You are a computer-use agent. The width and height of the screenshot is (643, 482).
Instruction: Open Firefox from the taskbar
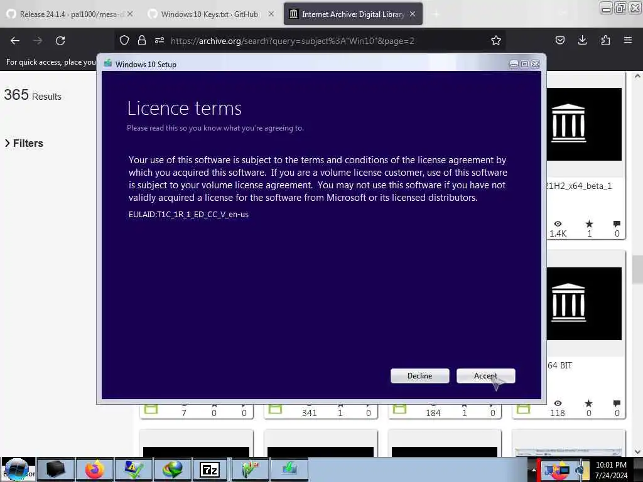pyautogui.click(x=95, y=469)
